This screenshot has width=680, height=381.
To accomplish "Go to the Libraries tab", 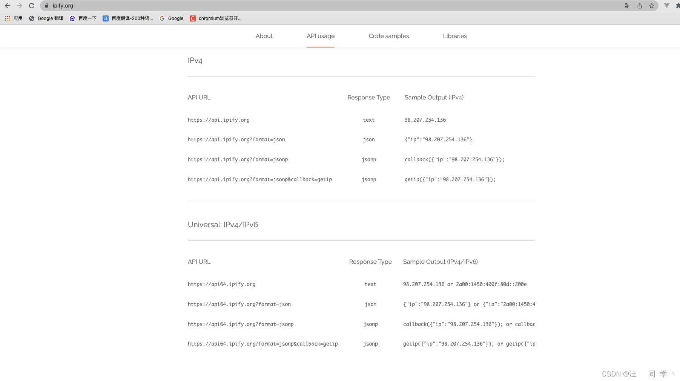I will [455, 36].
